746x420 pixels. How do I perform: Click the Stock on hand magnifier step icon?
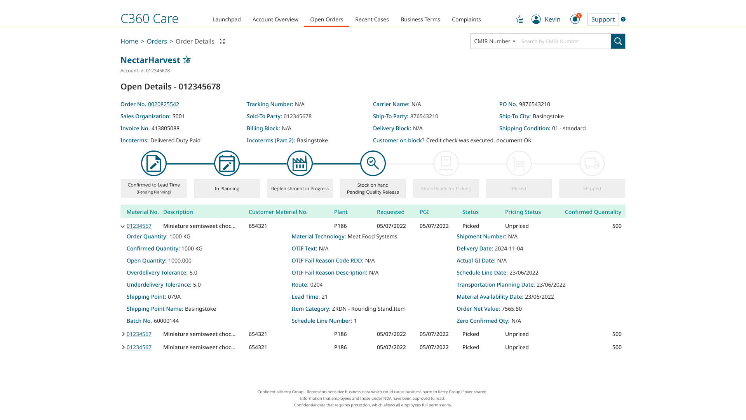click(373, 163)
